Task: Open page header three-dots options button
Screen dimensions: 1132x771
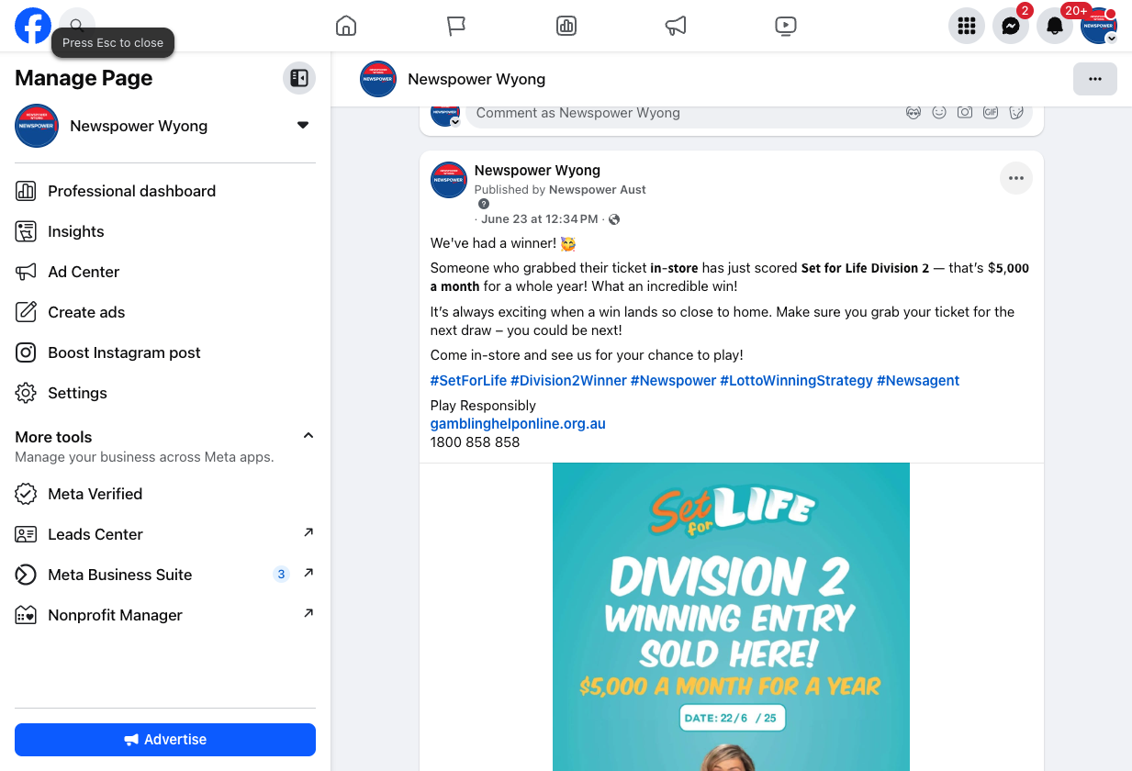Action: (1095, 79)
